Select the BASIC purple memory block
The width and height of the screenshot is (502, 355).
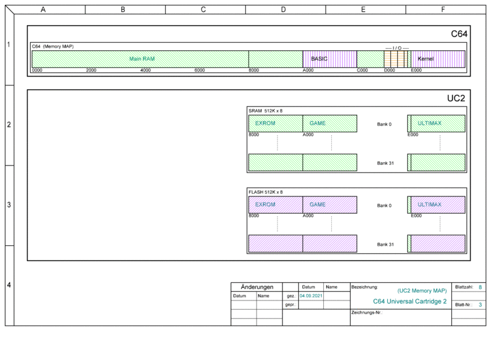(330, 59)
